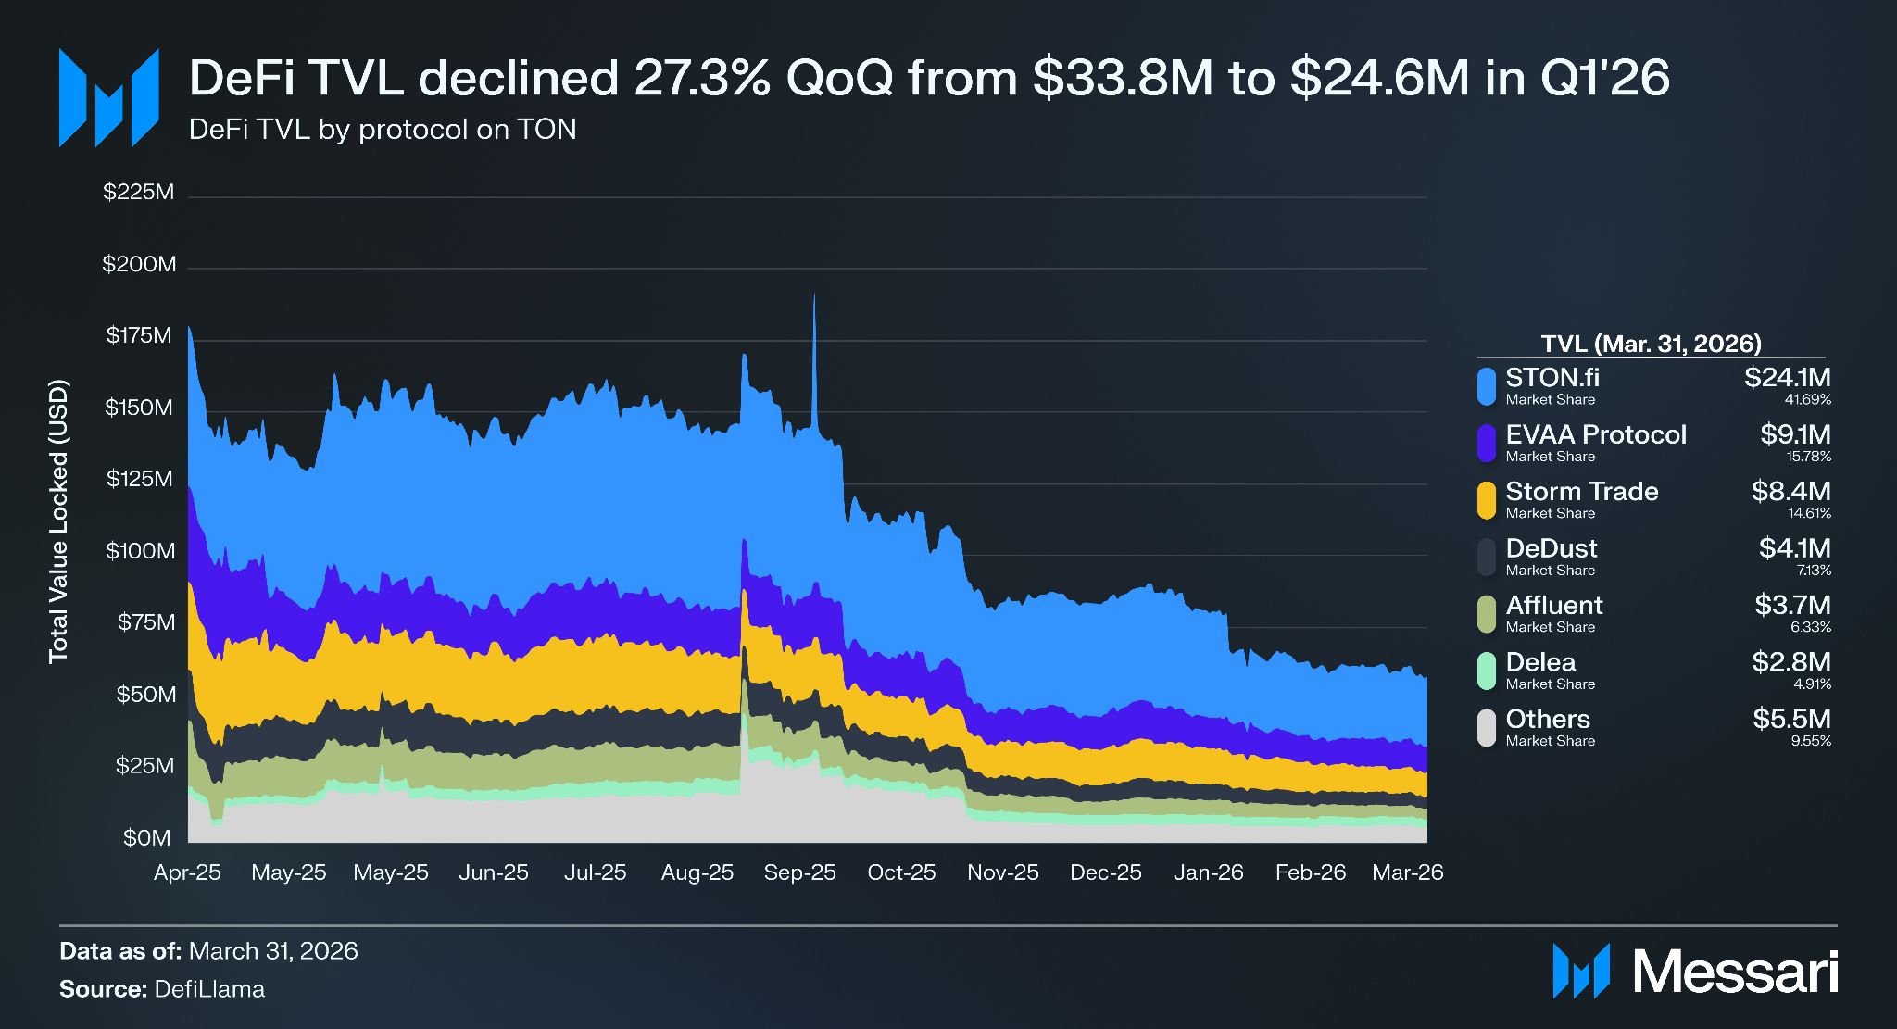Click the Sep-25 x-axis label
The image size is (1897, 1029).
coord(799,872)
